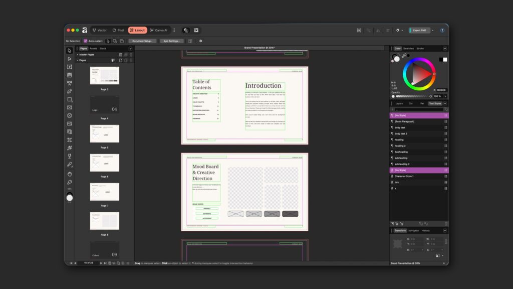
Task: Click the context toolbar gear settings icon
Action: (200, 41)
